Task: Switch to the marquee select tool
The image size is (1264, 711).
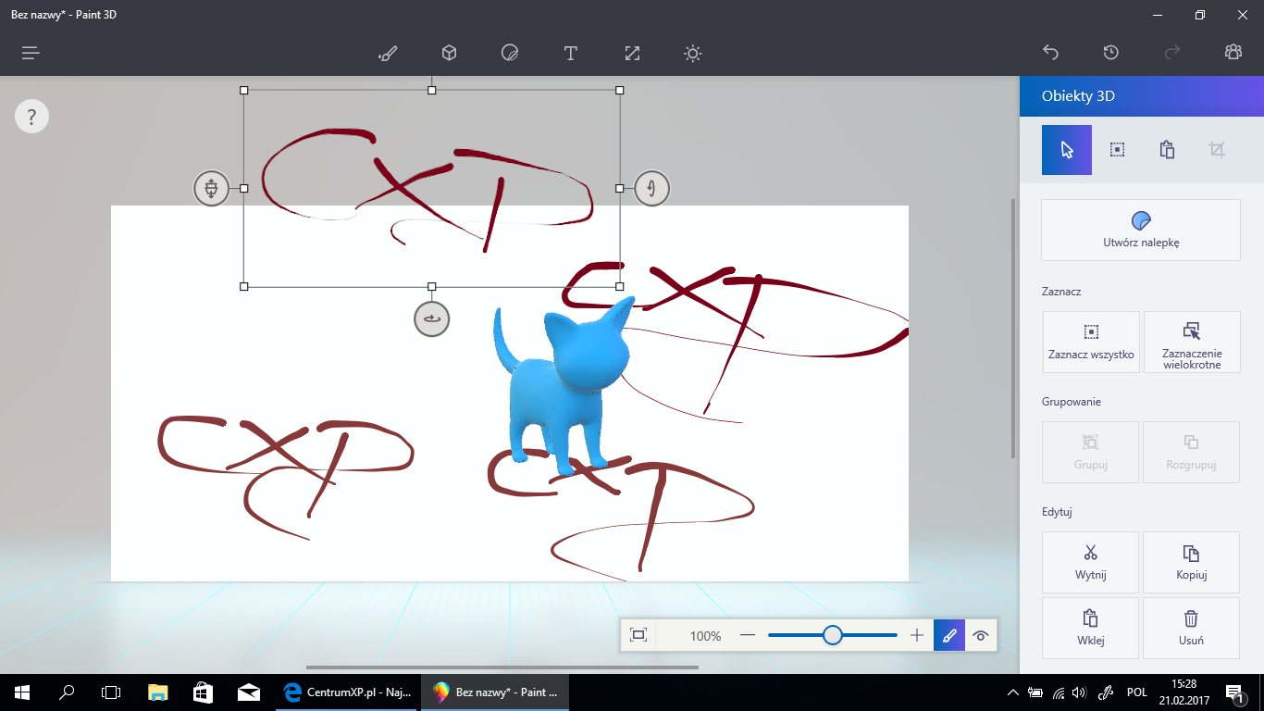Action: coord(1117,150)
